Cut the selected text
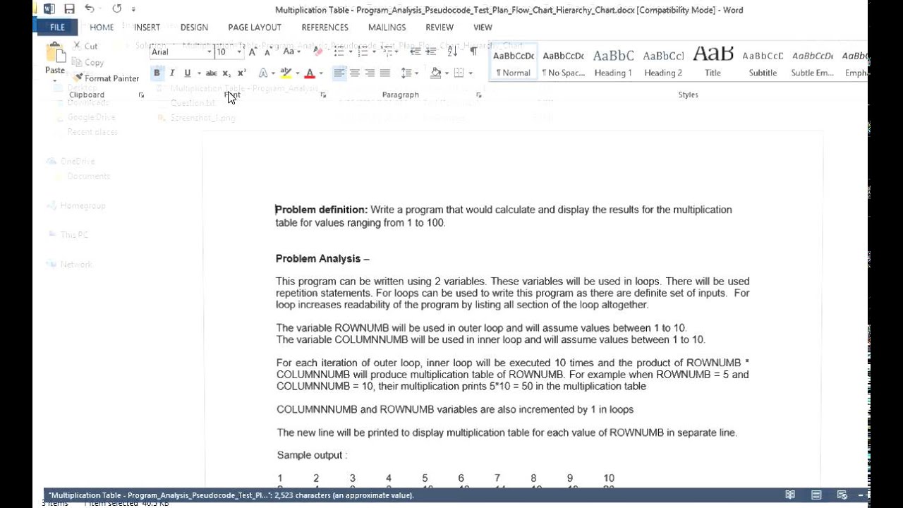This screenshot has height=508, width=903. pos(85,47)
